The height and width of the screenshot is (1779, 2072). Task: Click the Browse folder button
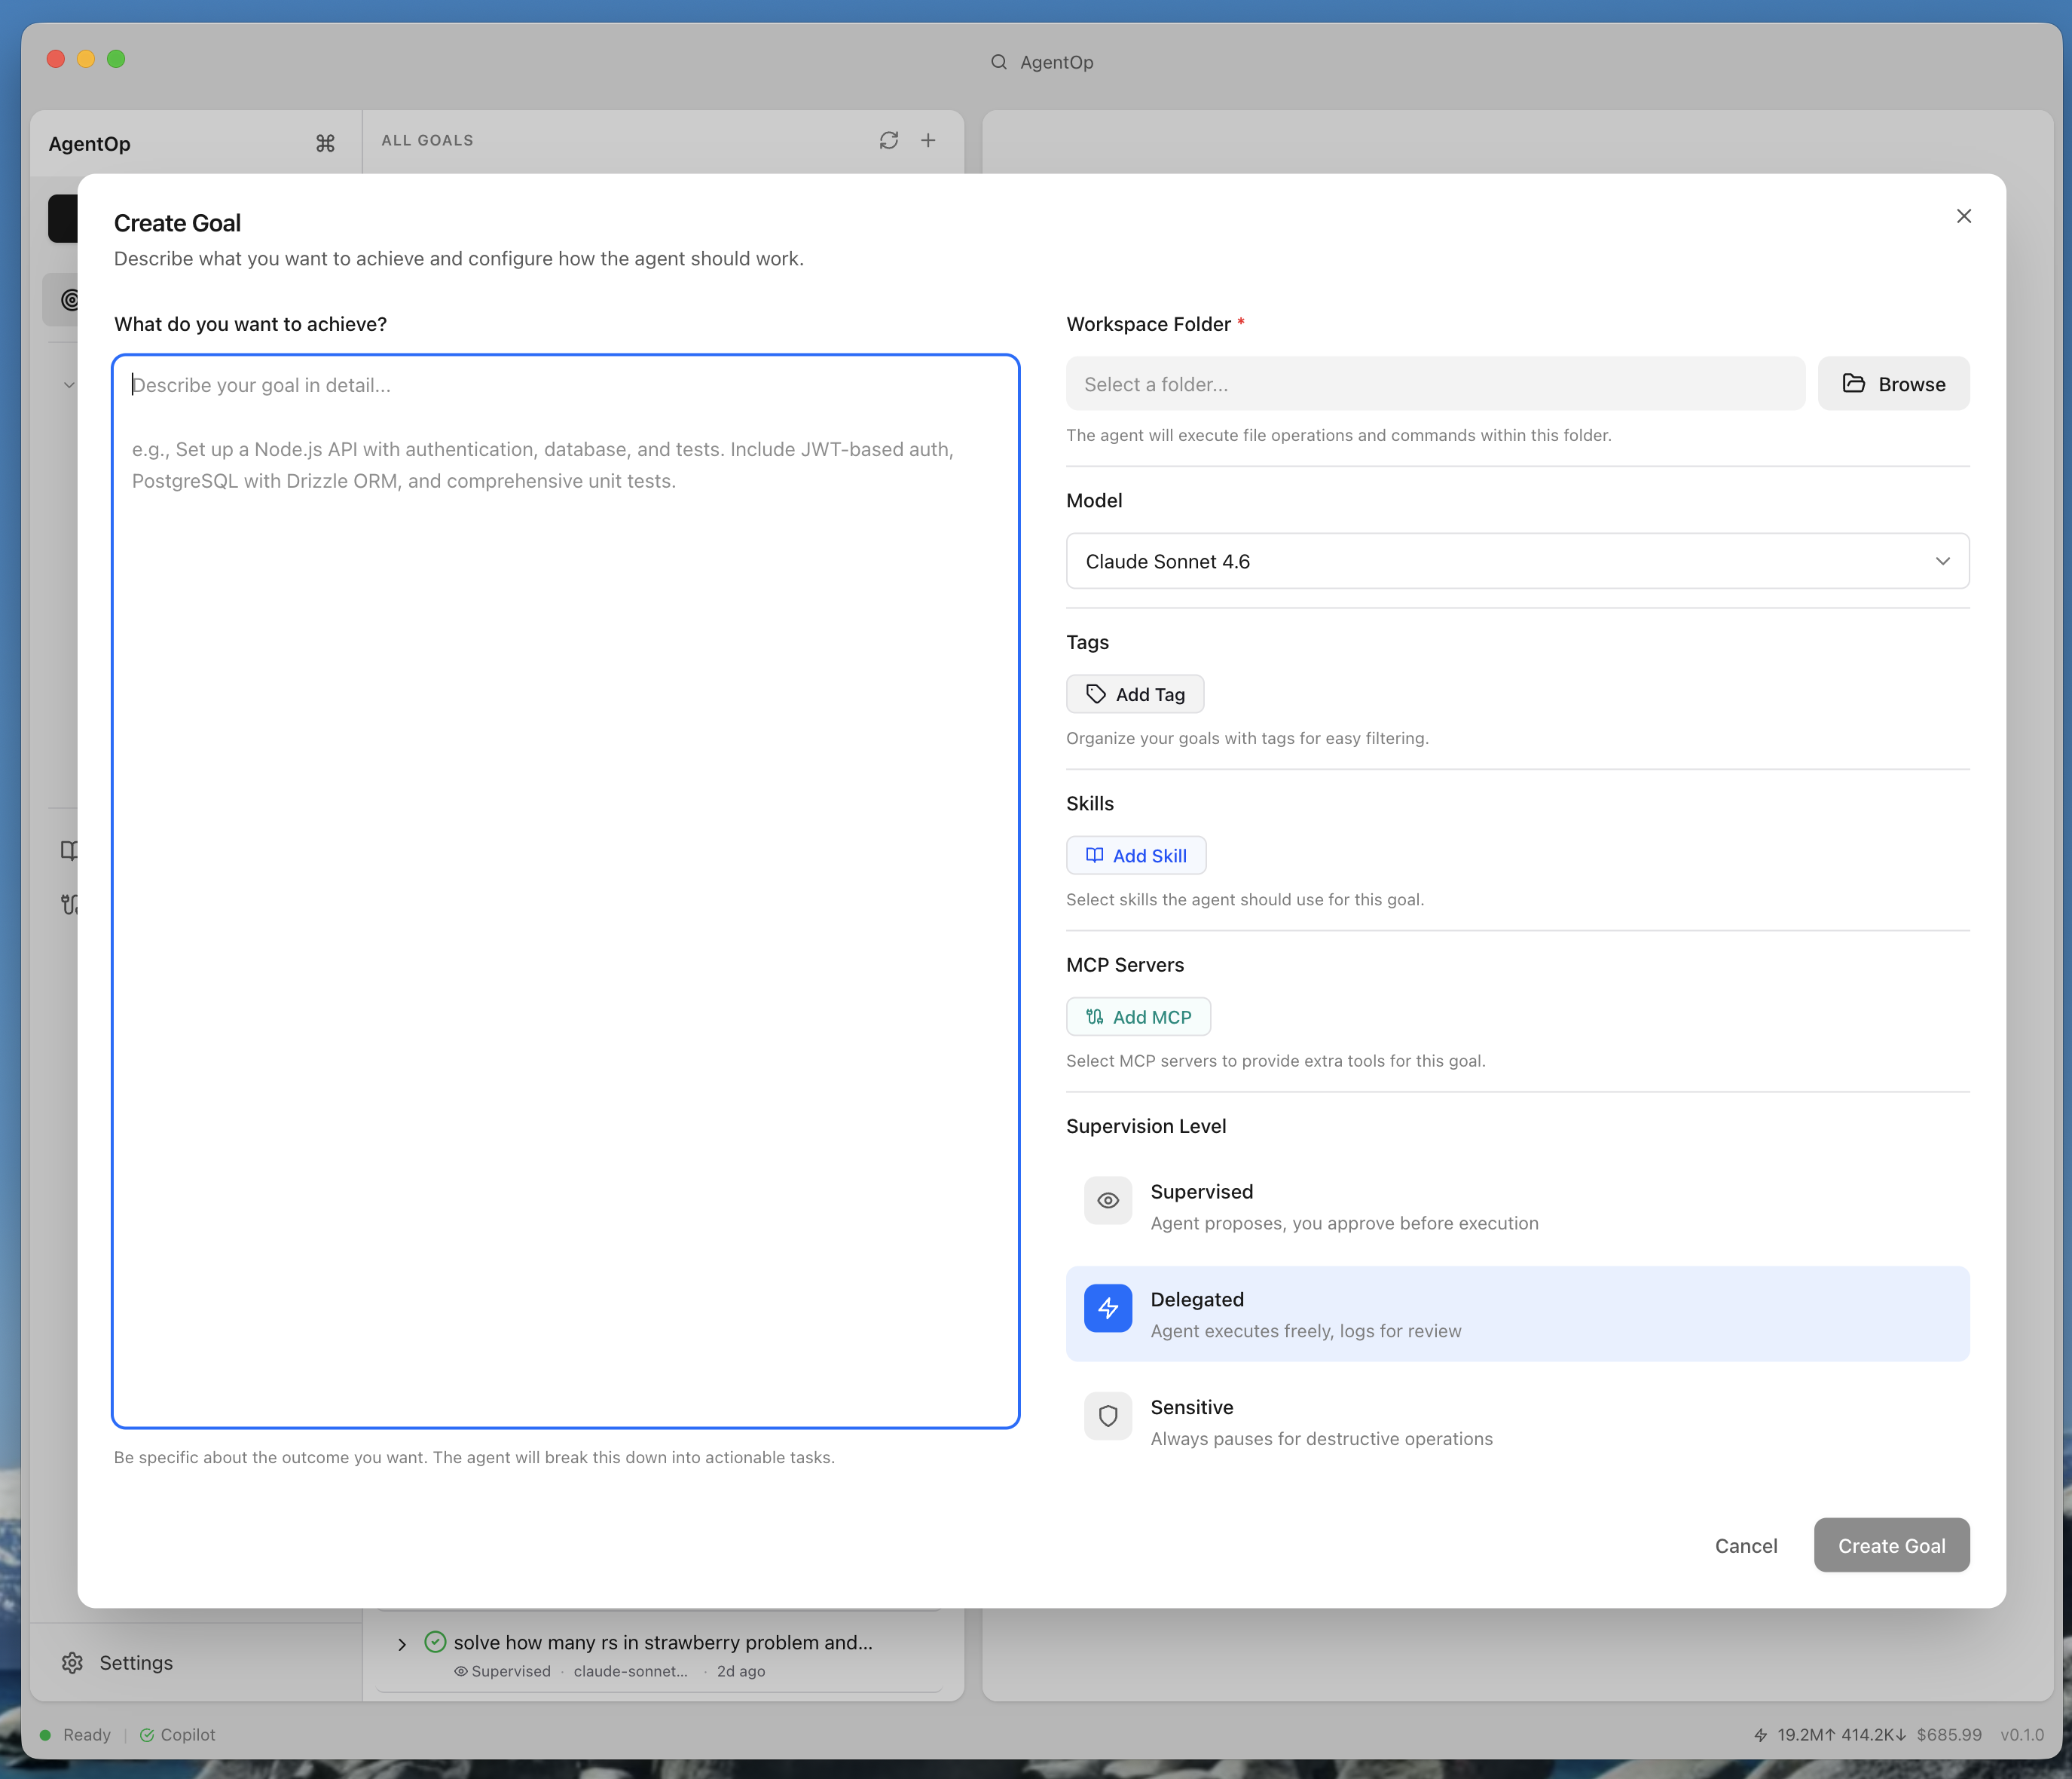pyautogui.click(x=1892, y=384)
